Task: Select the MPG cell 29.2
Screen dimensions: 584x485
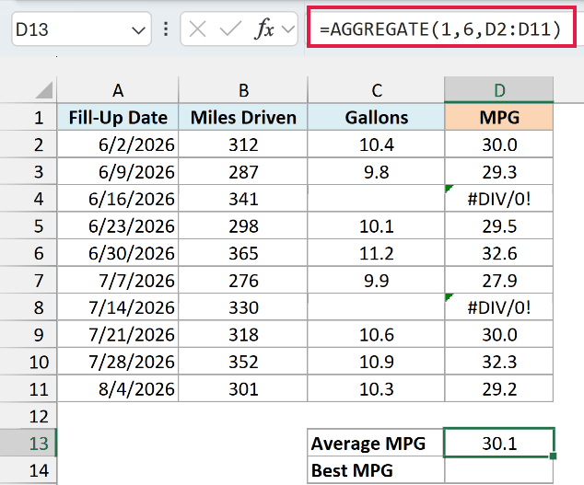Action: (x=499, y=389)
